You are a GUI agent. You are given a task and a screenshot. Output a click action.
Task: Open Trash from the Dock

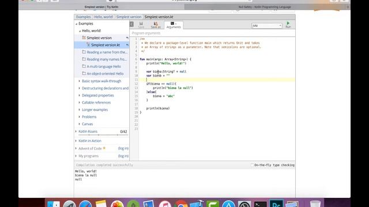[x=315, y=204]
